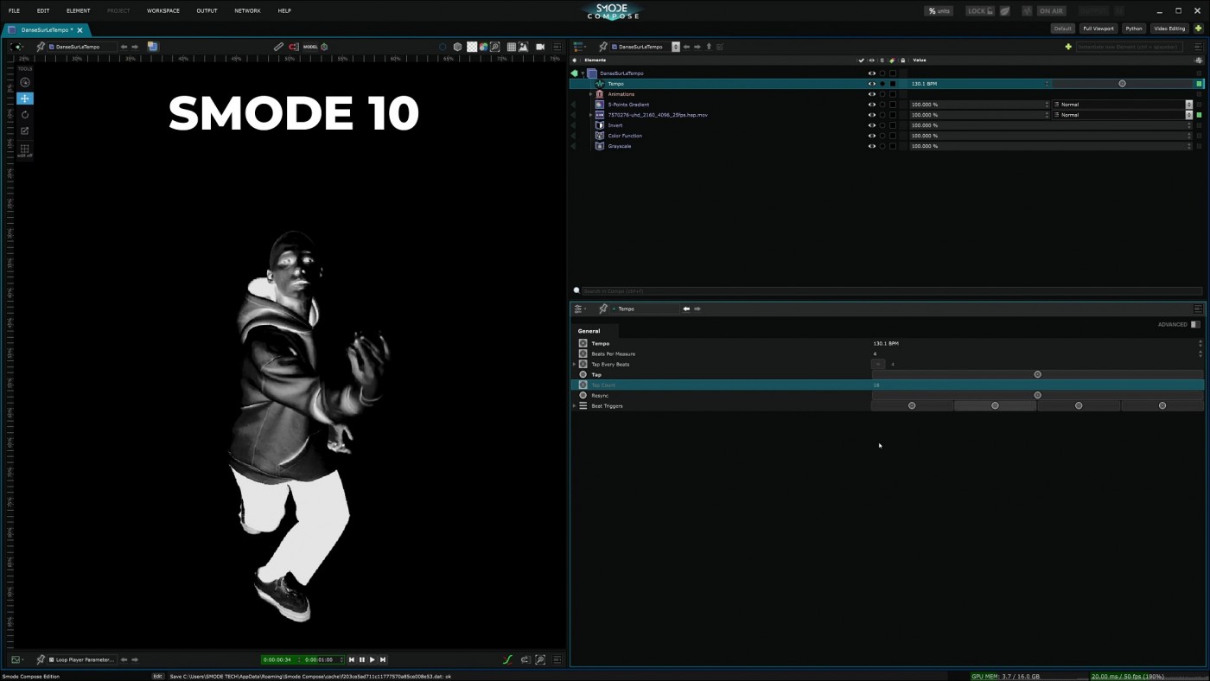Switch to the Video Editing layout

[x=1170, y=29]
